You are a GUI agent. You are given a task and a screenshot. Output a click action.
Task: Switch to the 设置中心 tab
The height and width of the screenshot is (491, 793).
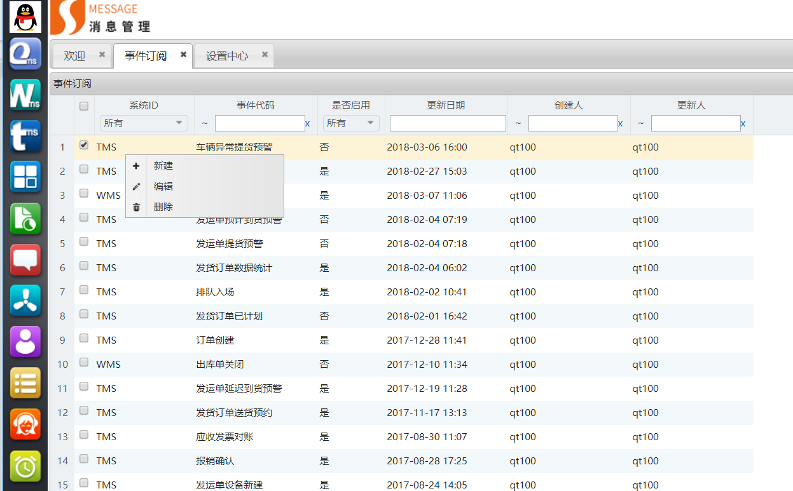(227, 56)
